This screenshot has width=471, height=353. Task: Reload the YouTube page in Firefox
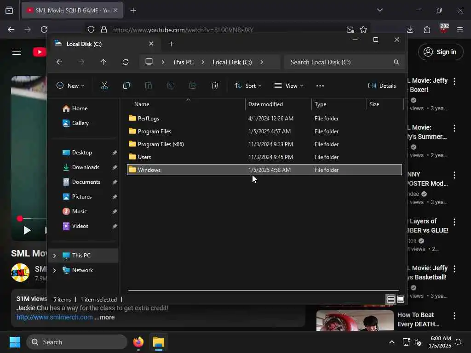point(44,29)
